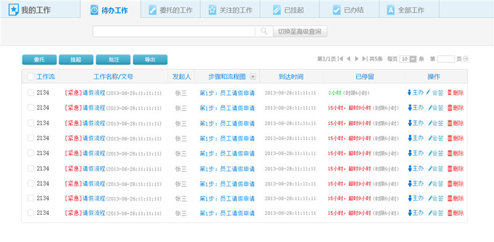Click the magnifier search icon
The image size is (494, 242).
(x=264, y=31)
